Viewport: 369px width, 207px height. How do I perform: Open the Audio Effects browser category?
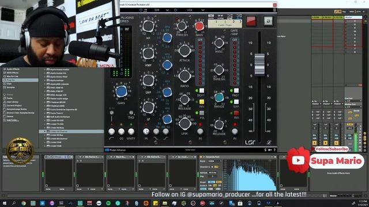click(13, 69)
